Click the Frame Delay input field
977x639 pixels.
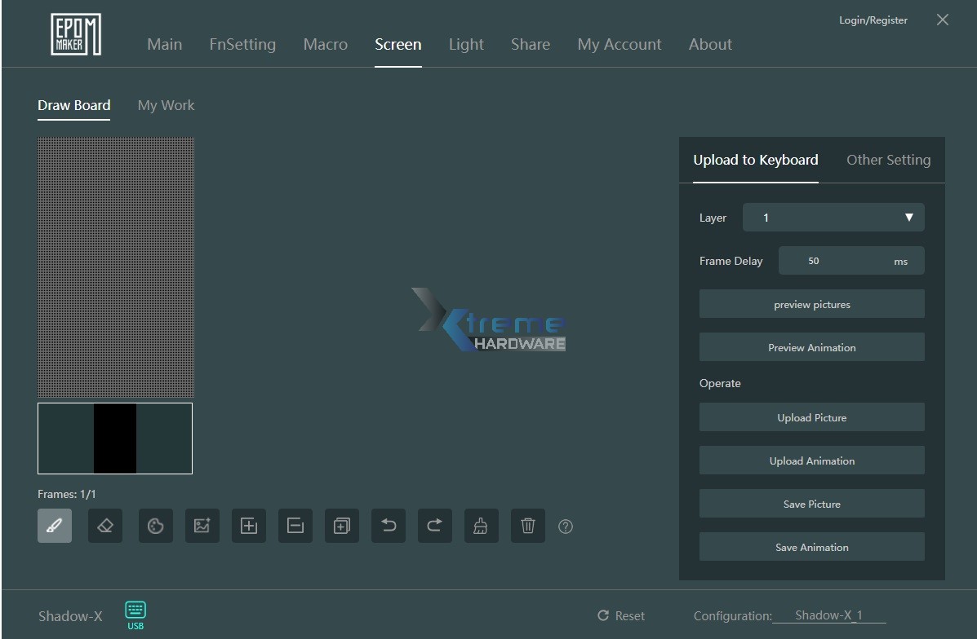pos(833,261)
